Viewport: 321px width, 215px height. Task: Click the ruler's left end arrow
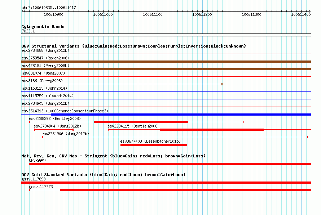22,12
